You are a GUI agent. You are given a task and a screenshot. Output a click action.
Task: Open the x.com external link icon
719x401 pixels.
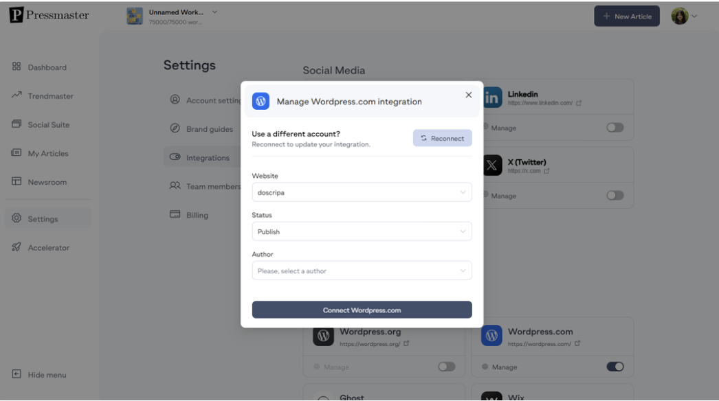pos(546,171)
